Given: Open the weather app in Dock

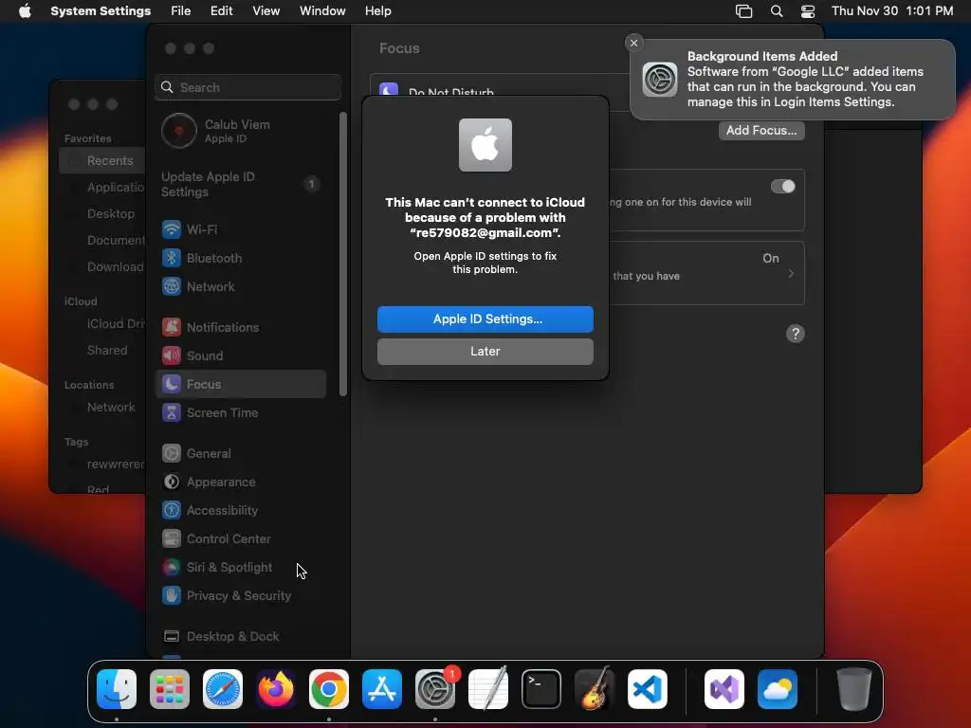Looking at the screenshot, I should (x=778, y=689).
